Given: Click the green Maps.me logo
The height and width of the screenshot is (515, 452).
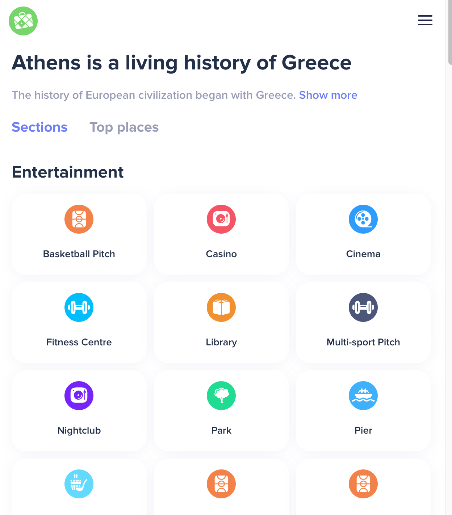Looking at the screenshot, I should click(x=23, y=21).
